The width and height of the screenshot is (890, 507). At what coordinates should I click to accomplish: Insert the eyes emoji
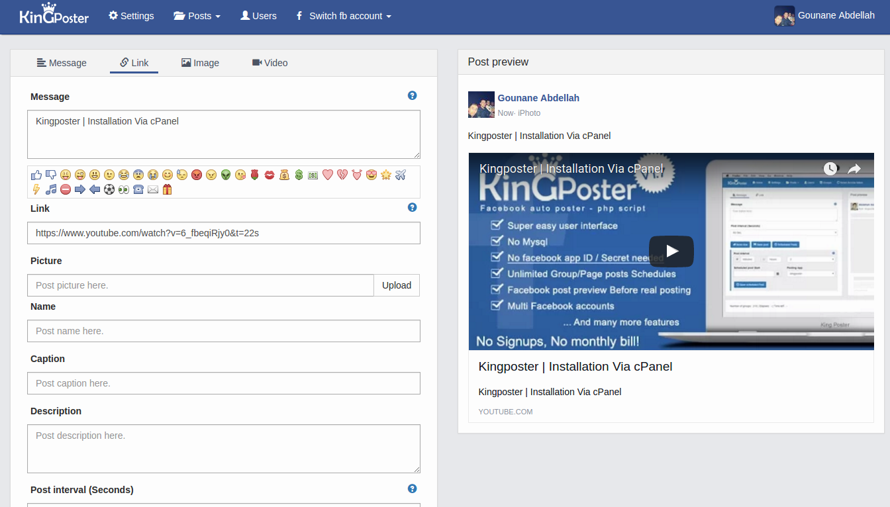pyautogui.click(x=124, y=189)
